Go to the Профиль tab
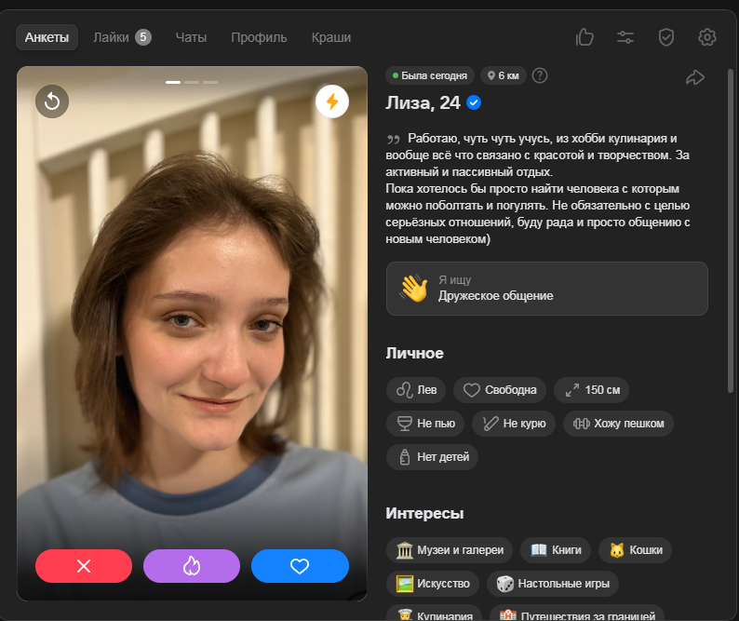The image size is (739, 621). tap(259, 37)
